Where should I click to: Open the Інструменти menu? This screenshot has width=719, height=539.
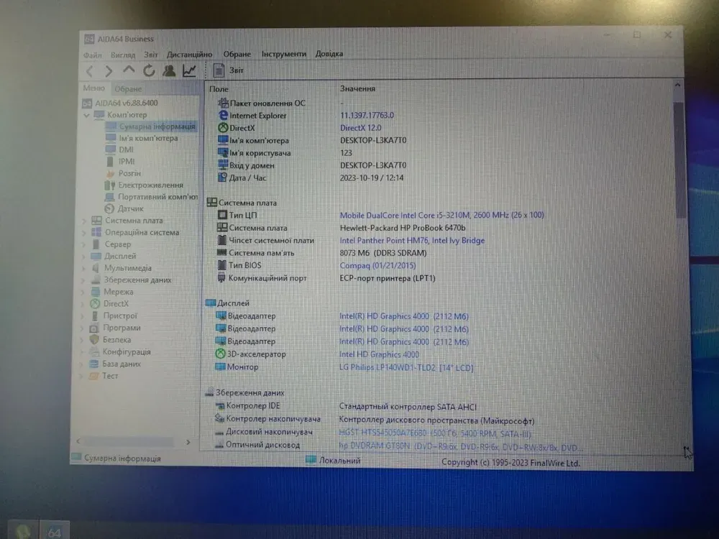[283, 54]
